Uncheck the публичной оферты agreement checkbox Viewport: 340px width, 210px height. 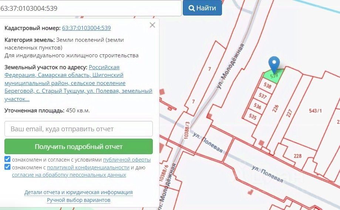coord(7,159)
